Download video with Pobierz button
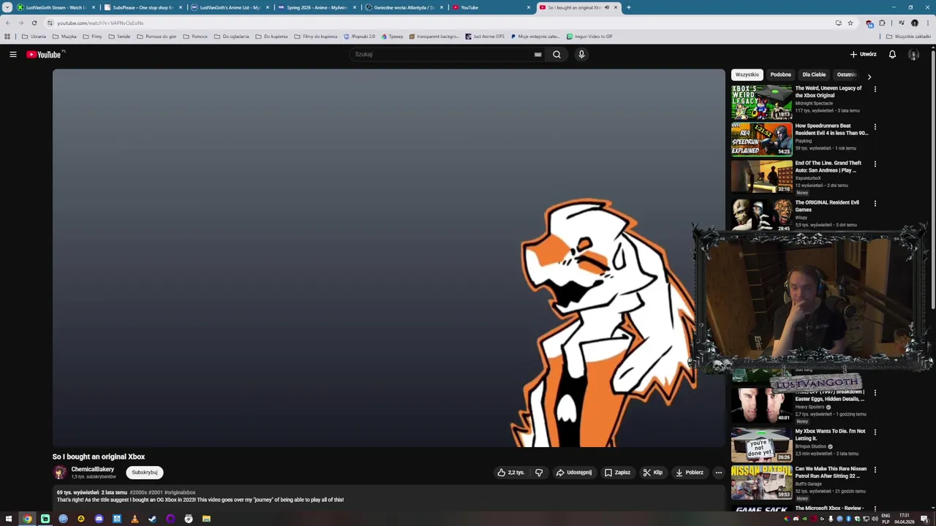Screen dimensions: 936x526 [x=690, y=473]
